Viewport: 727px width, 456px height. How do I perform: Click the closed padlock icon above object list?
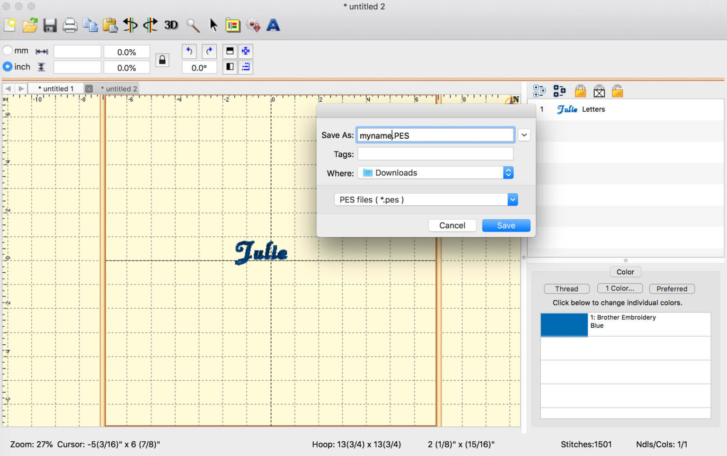(x=580, y=91)
